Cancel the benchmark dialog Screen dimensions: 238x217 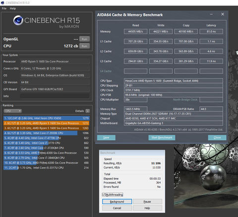point(117,208)
